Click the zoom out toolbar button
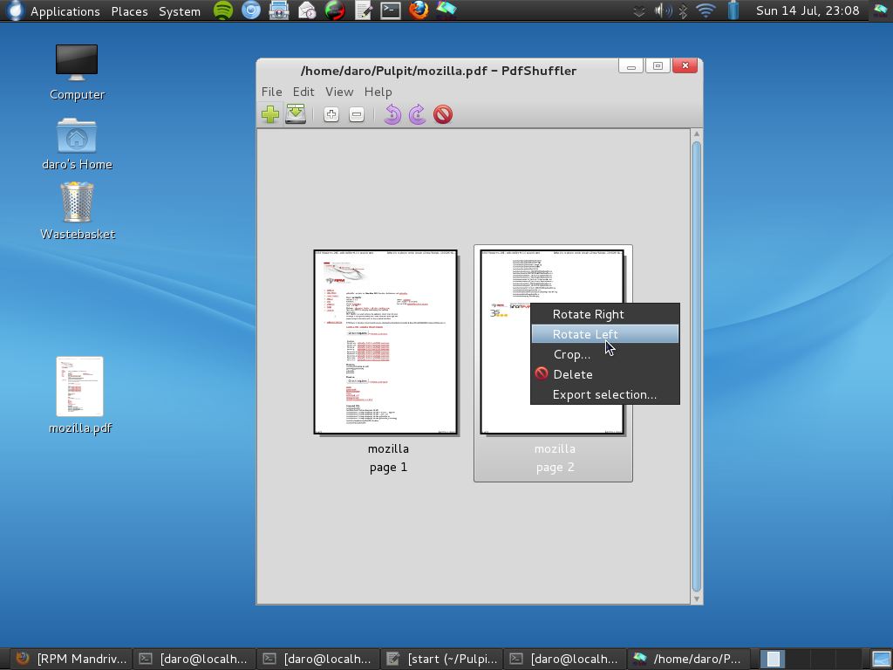The height and width of the screenshot is (670, 893). 357,114
